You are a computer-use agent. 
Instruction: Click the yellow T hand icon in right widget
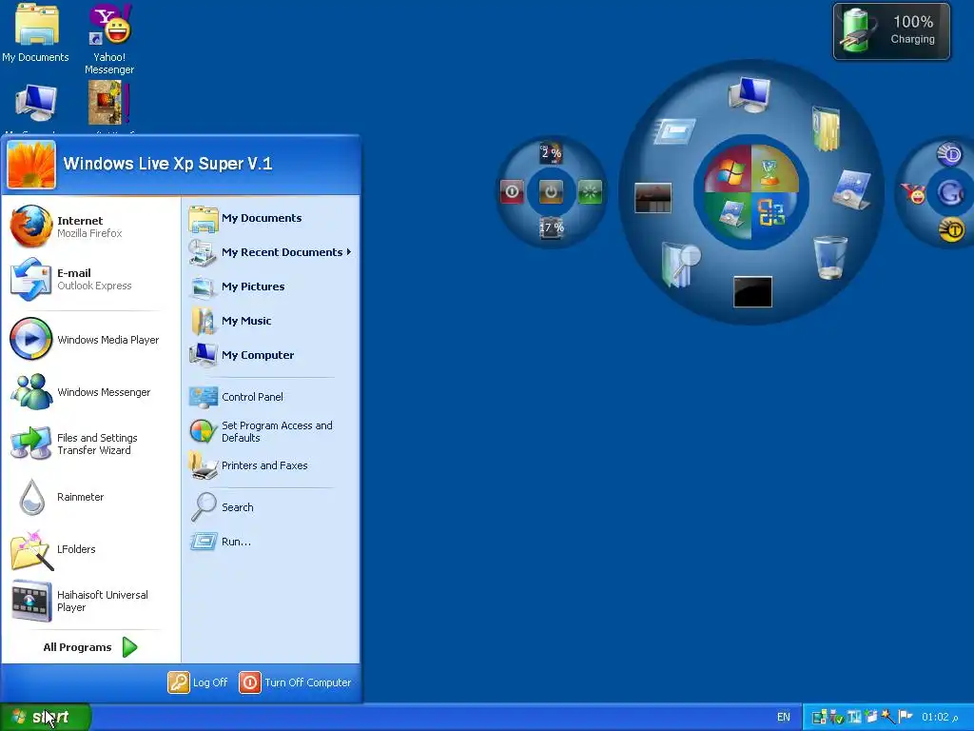click(x=950, y=230)
